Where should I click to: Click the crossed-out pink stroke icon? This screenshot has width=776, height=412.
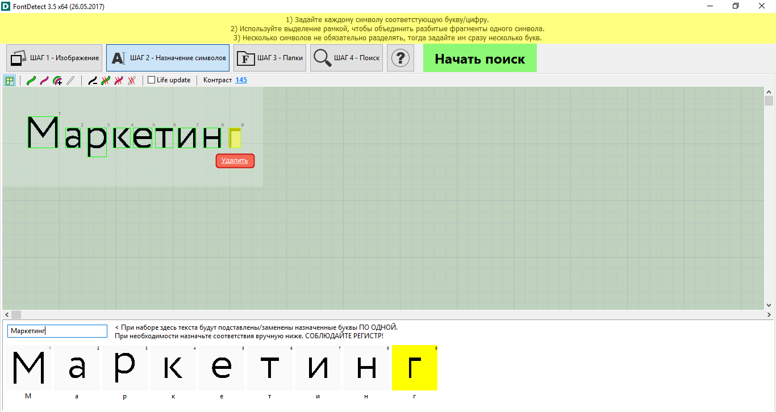(119, 81)
